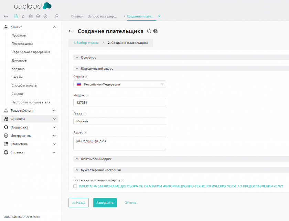Expand the Финансы sidebar section
The image size is (289, 221).
(x=29, y=119)
